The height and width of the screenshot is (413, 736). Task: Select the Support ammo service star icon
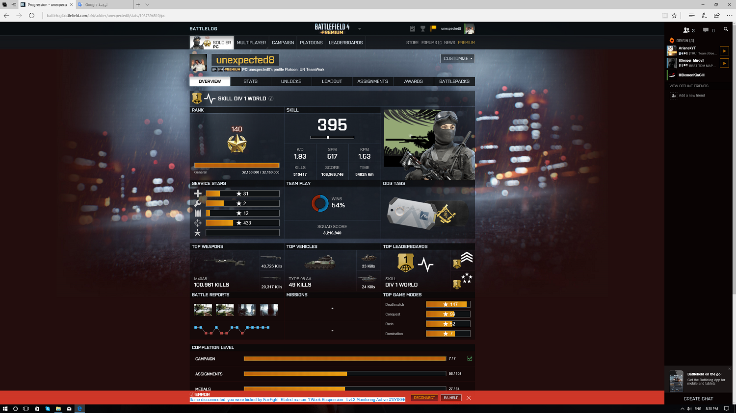198,213
